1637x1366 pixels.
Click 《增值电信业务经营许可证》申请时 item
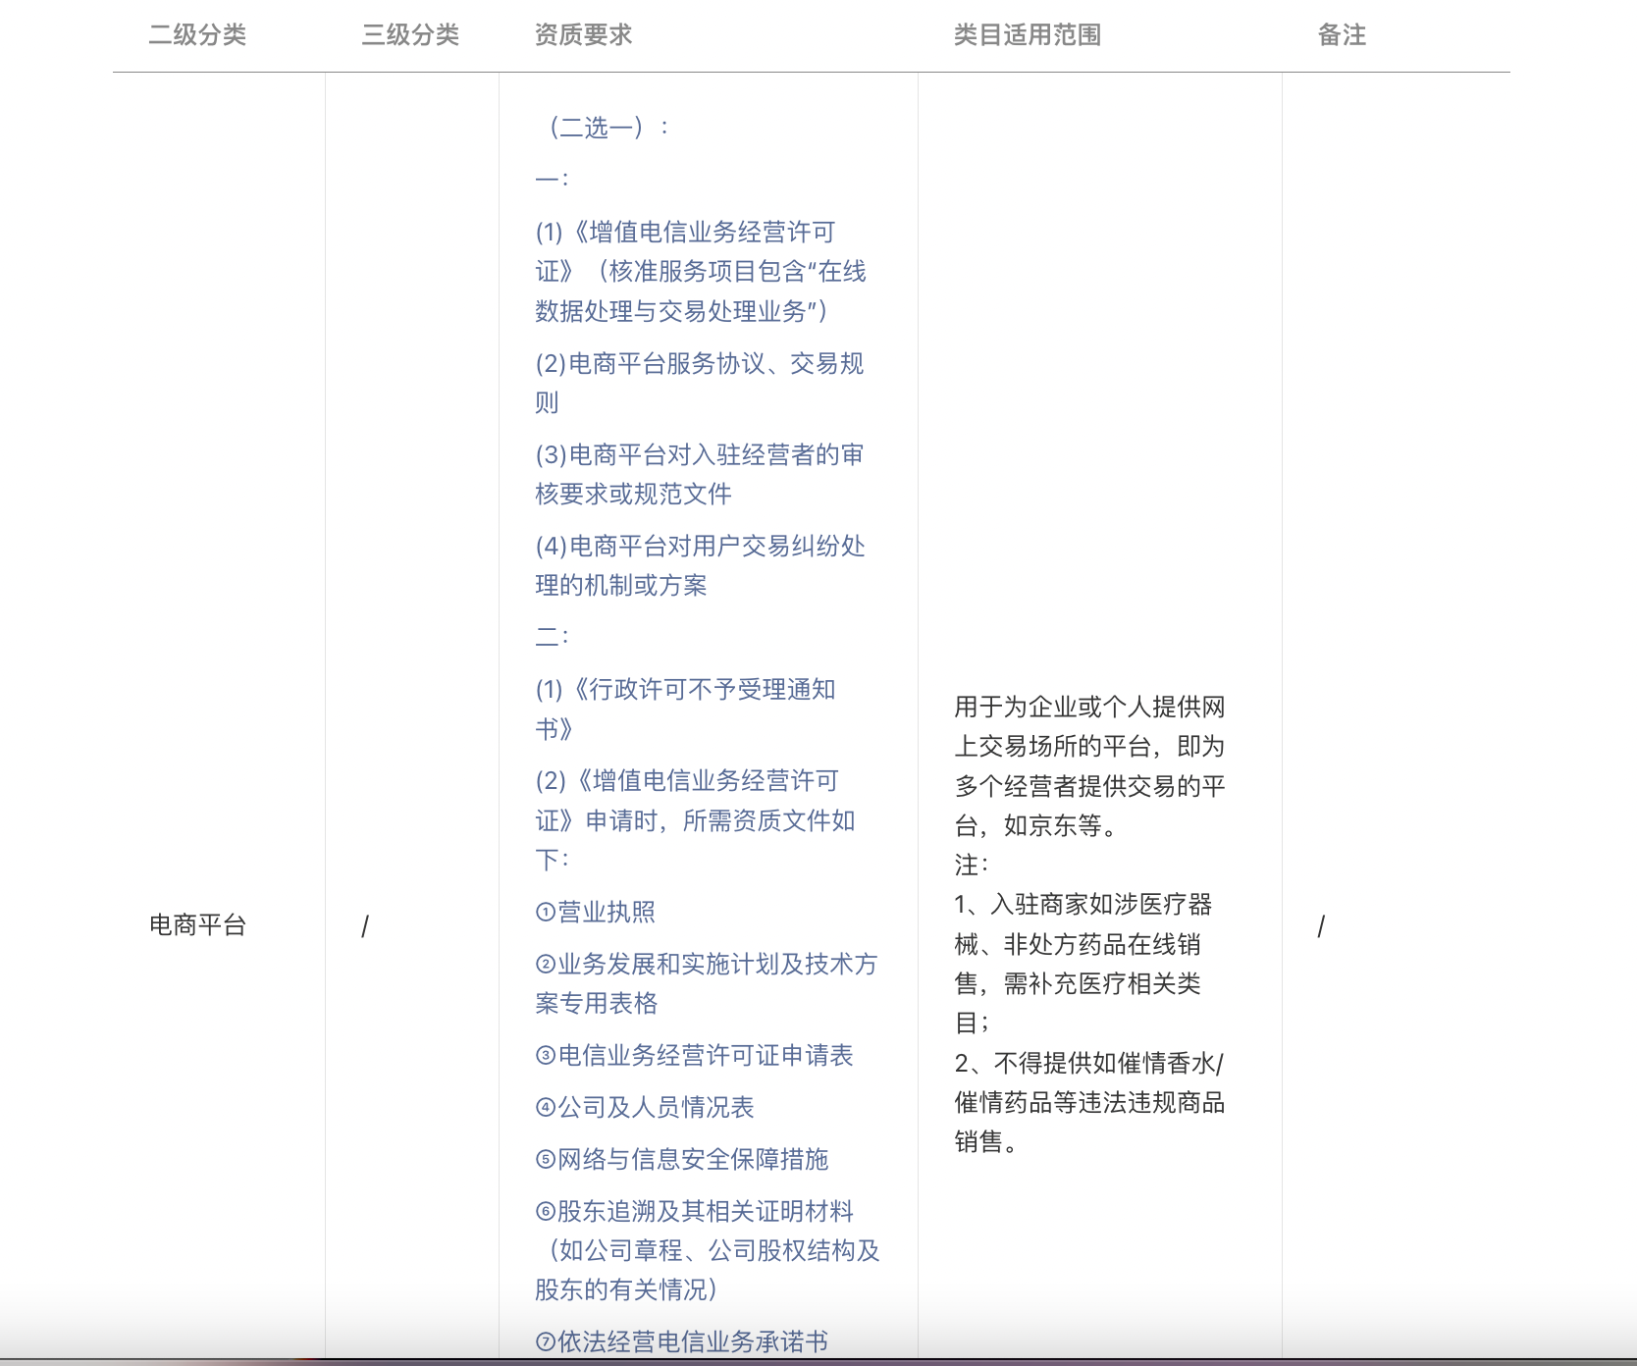pos(695,820)
